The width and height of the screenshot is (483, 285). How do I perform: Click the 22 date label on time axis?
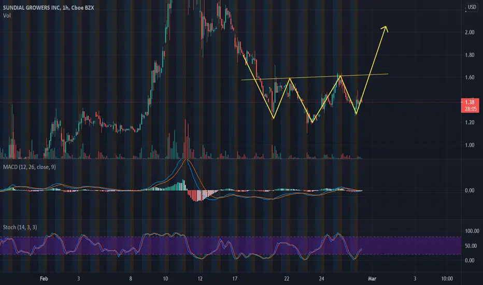[x=287, y=279]
